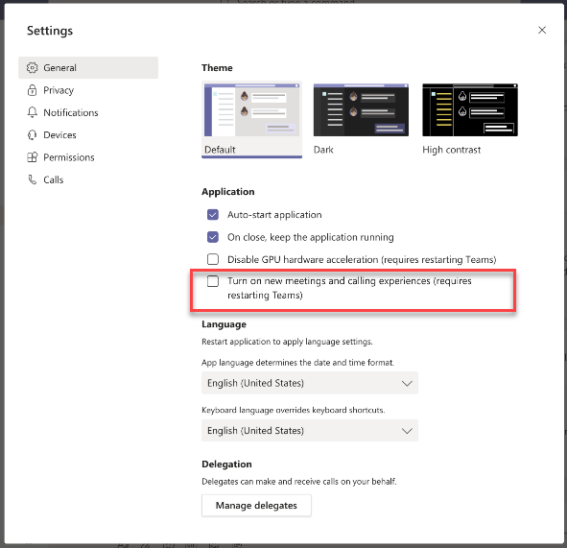Click the Calls phone icon
Screen dimensions: 567x548
33,179
